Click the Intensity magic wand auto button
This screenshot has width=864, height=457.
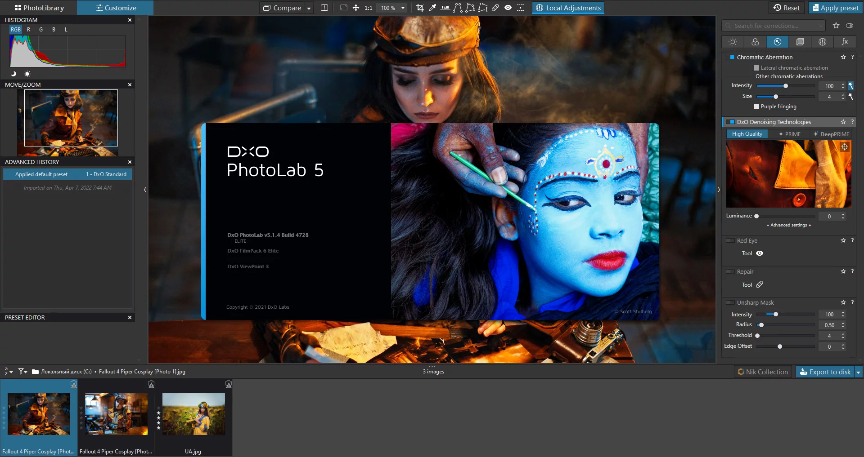[851, 86]
